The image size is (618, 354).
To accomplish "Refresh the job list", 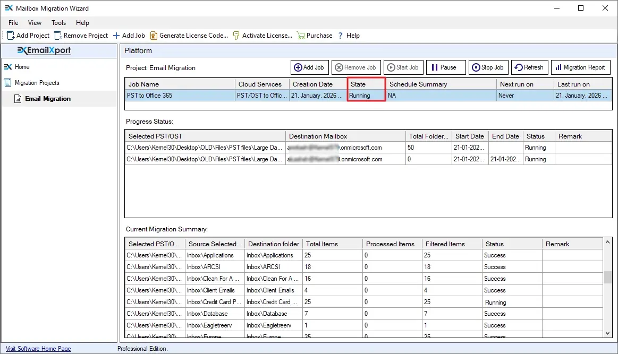I will pyautogui.click(x=529, y=67).
